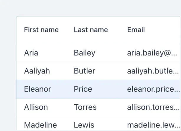Click the aaliyah.butler email cell
The height and width of the screenshot is (131, 181).
(x=152, y=71)
